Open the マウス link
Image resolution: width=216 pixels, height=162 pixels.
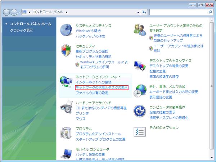(81, 119)
